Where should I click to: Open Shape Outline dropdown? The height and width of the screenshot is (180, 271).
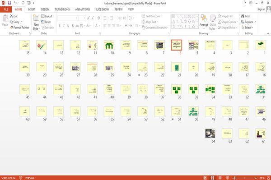228,22
